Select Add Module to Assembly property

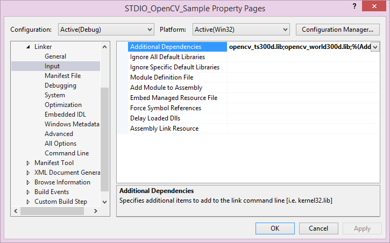click(166, 88)
